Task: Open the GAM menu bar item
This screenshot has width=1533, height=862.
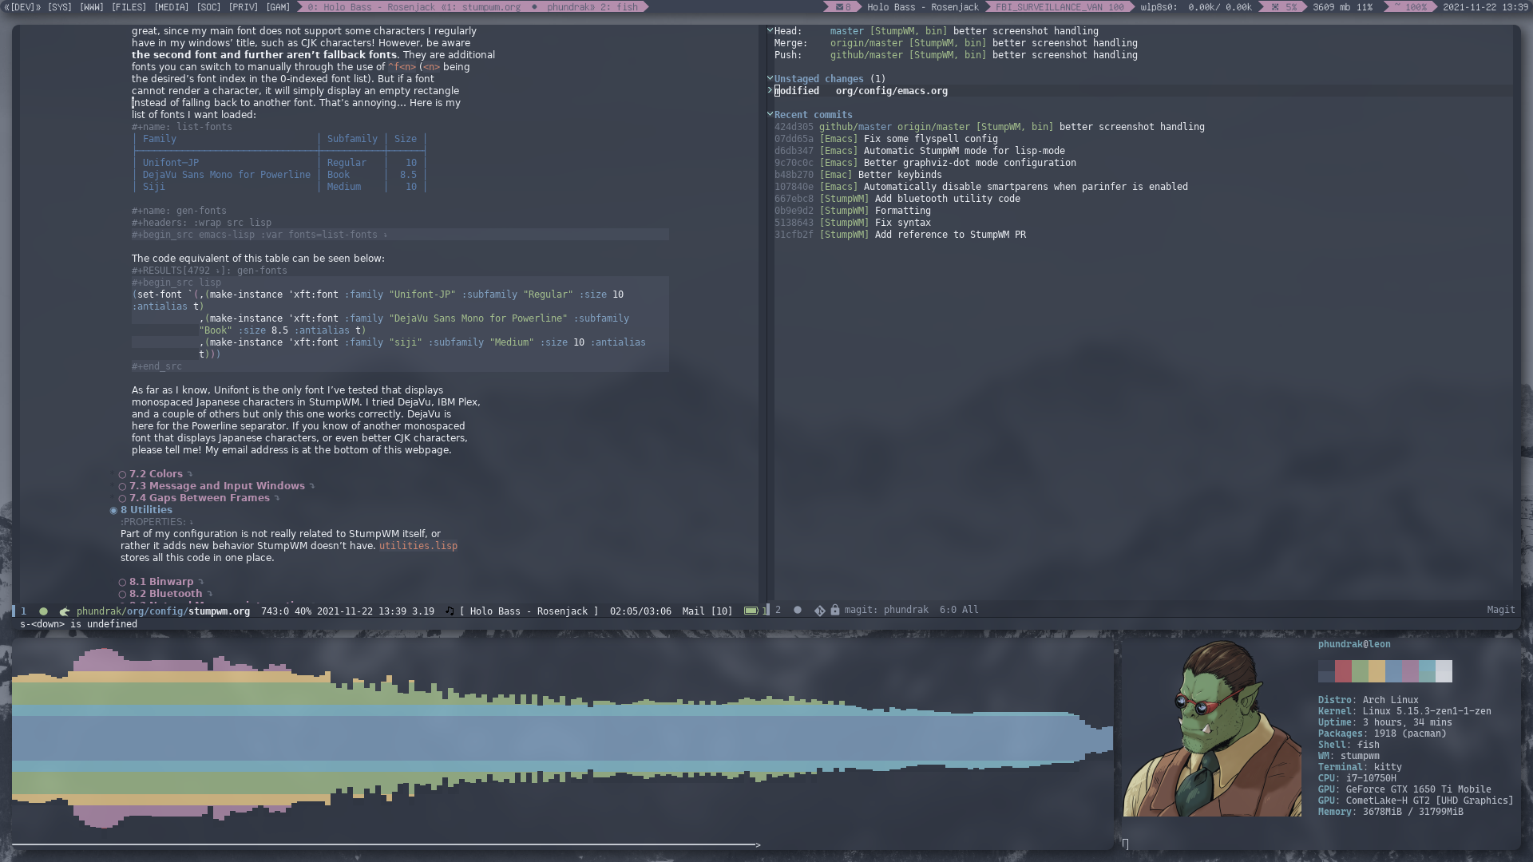Action: (x=275, y=7)
